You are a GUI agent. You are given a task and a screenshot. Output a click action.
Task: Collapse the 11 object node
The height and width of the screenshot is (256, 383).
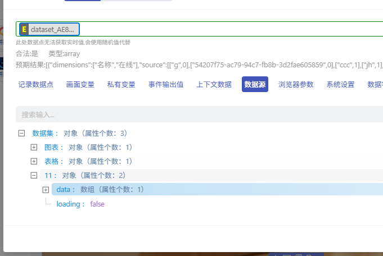[34, 175]
